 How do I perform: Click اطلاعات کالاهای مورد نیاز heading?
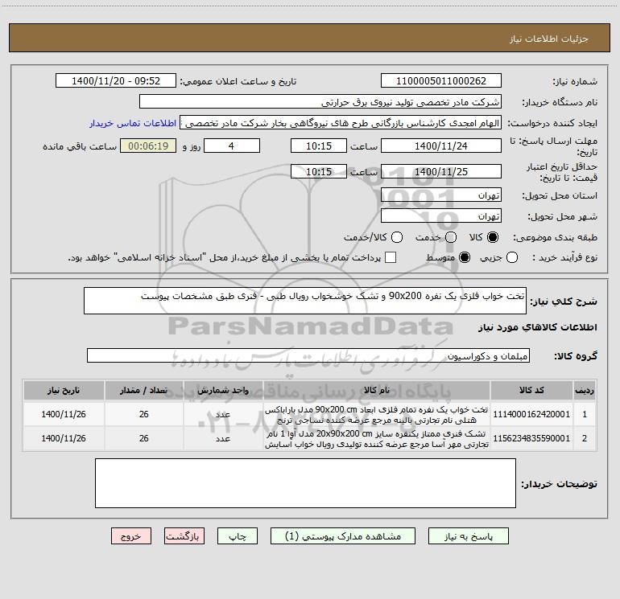click(x=537, y=327)
